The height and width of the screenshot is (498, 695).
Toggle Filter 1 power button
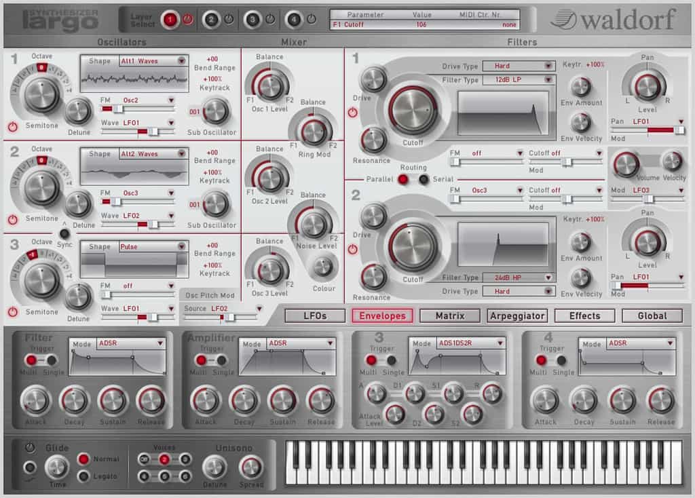coord(352,113)
